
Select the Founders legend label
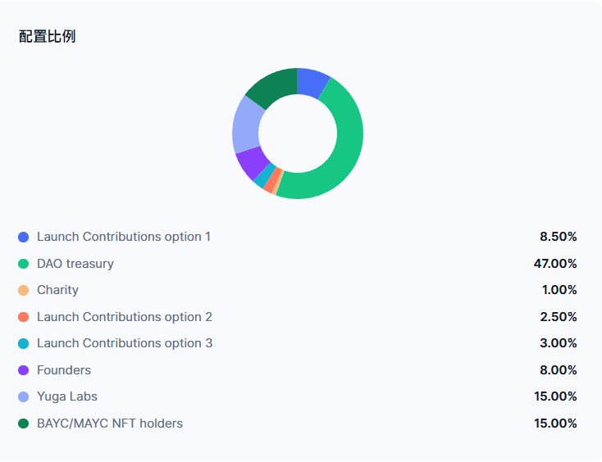coord(64,370)
